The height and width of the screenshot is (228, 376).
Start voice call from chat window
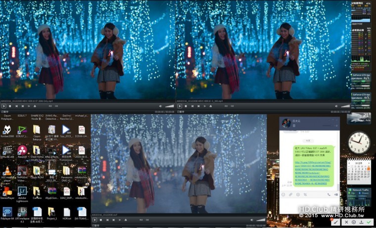click(329, 195)
